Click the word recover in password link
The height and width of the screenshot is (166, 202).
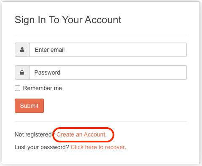[x=116, y=147]
